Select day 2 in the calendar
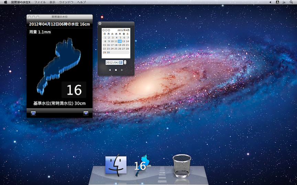Viewport: 297px width, 185px height. pos(109,38)
